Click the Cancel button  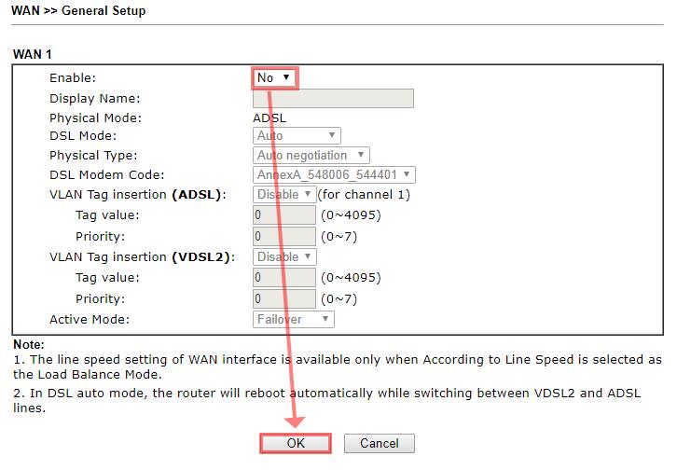(x=379, y=444)
